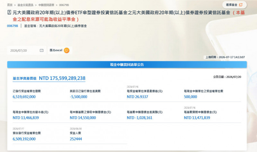Click value NTD 175,599,289,238

click(x=62, y=78)
